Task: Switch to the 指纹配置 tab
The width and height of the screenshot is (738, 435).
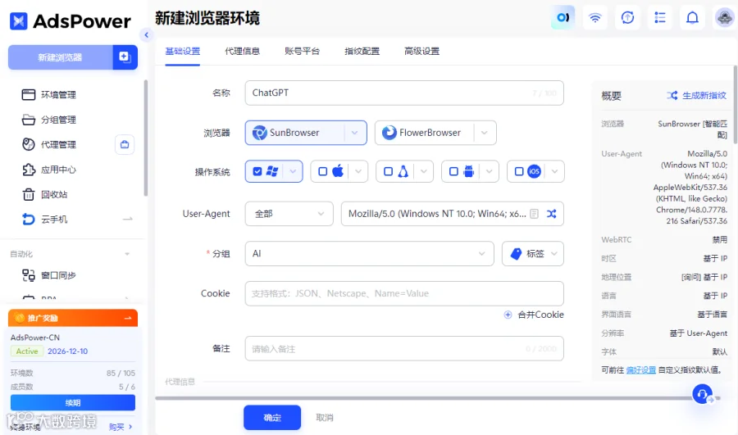Action: coord(362,52)
